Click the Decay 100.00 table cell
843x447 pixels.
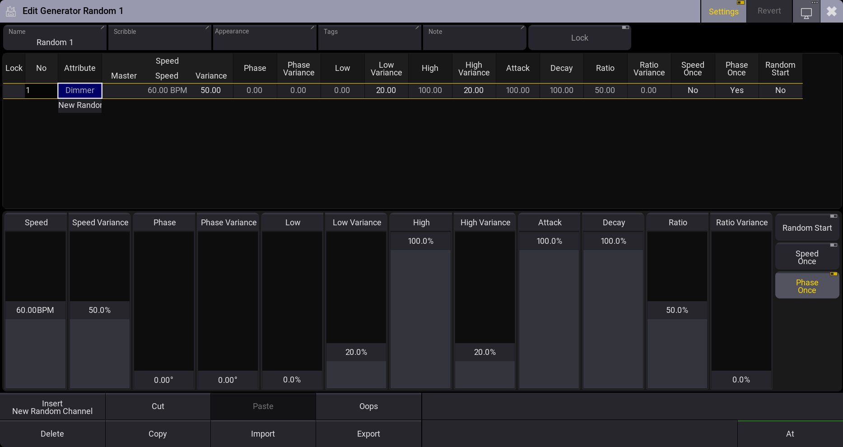click(561, 90)
